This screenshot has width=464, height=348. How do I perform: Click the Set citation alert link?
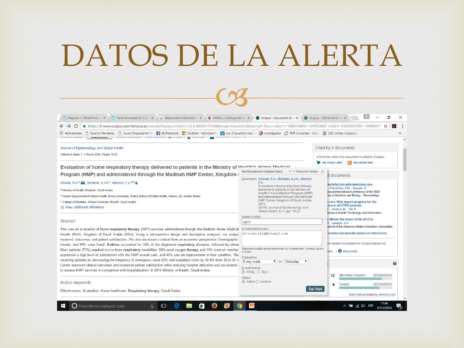coord(332,163)
